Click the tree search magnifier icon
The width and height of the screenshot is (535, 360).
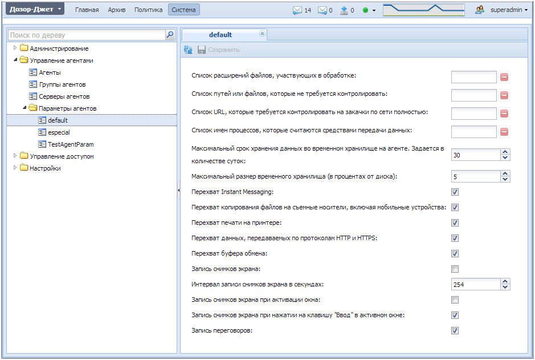pyautogui.click(x=170, y=34)
